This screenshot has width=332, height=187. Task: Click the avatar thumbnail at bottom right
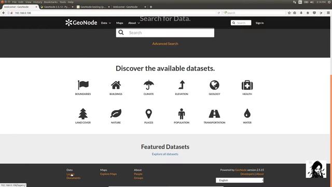click(316, 169)
